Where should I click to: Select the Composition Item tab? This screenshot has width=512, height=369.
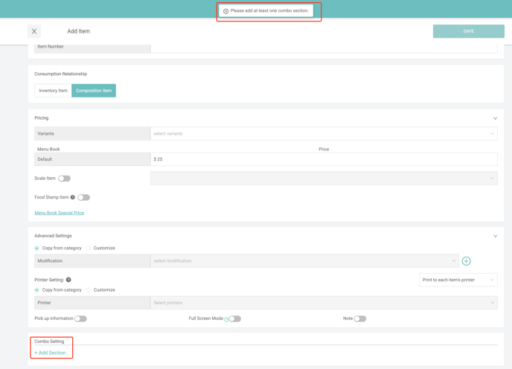94,91
